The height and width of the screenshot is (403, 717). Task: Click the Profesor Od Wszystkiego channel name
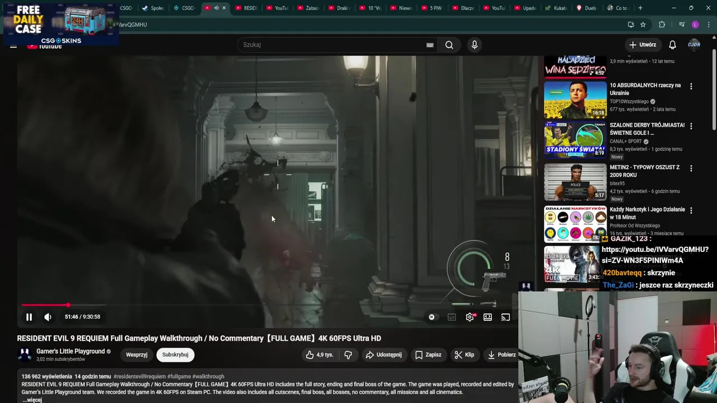pyautogui.click(x=635, y=226)
